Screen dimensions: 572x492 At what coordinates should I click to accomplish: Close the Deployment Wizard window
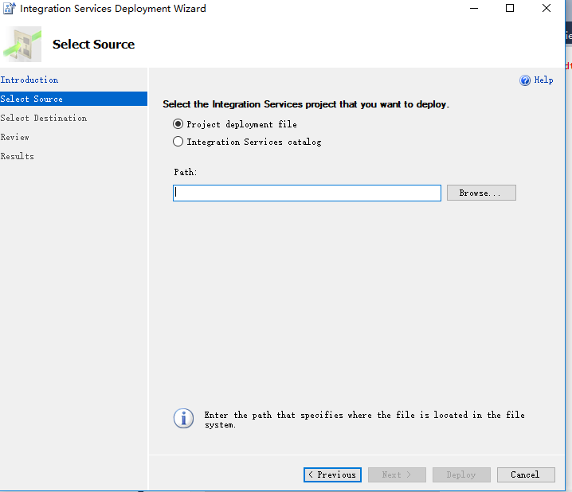tap(547, 9)
